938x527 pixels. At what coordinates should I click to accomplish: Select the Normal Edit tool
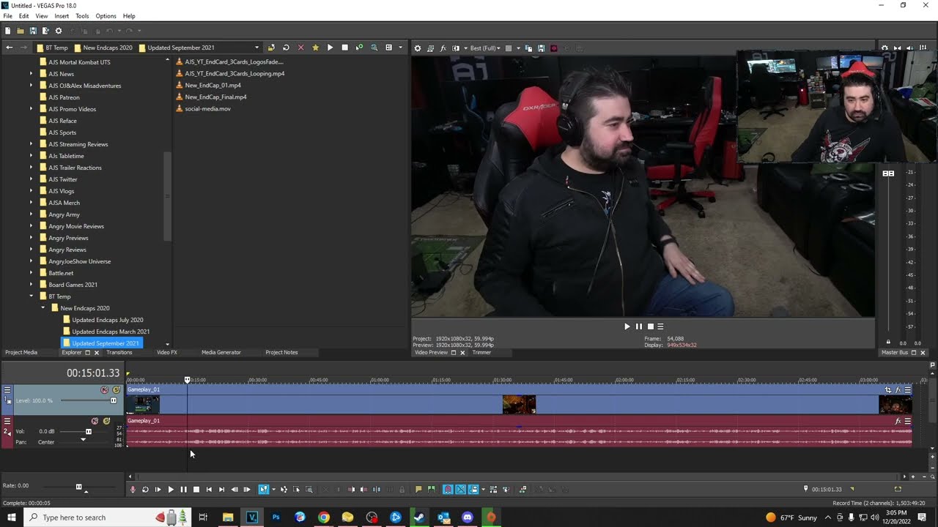coord(264,490)
